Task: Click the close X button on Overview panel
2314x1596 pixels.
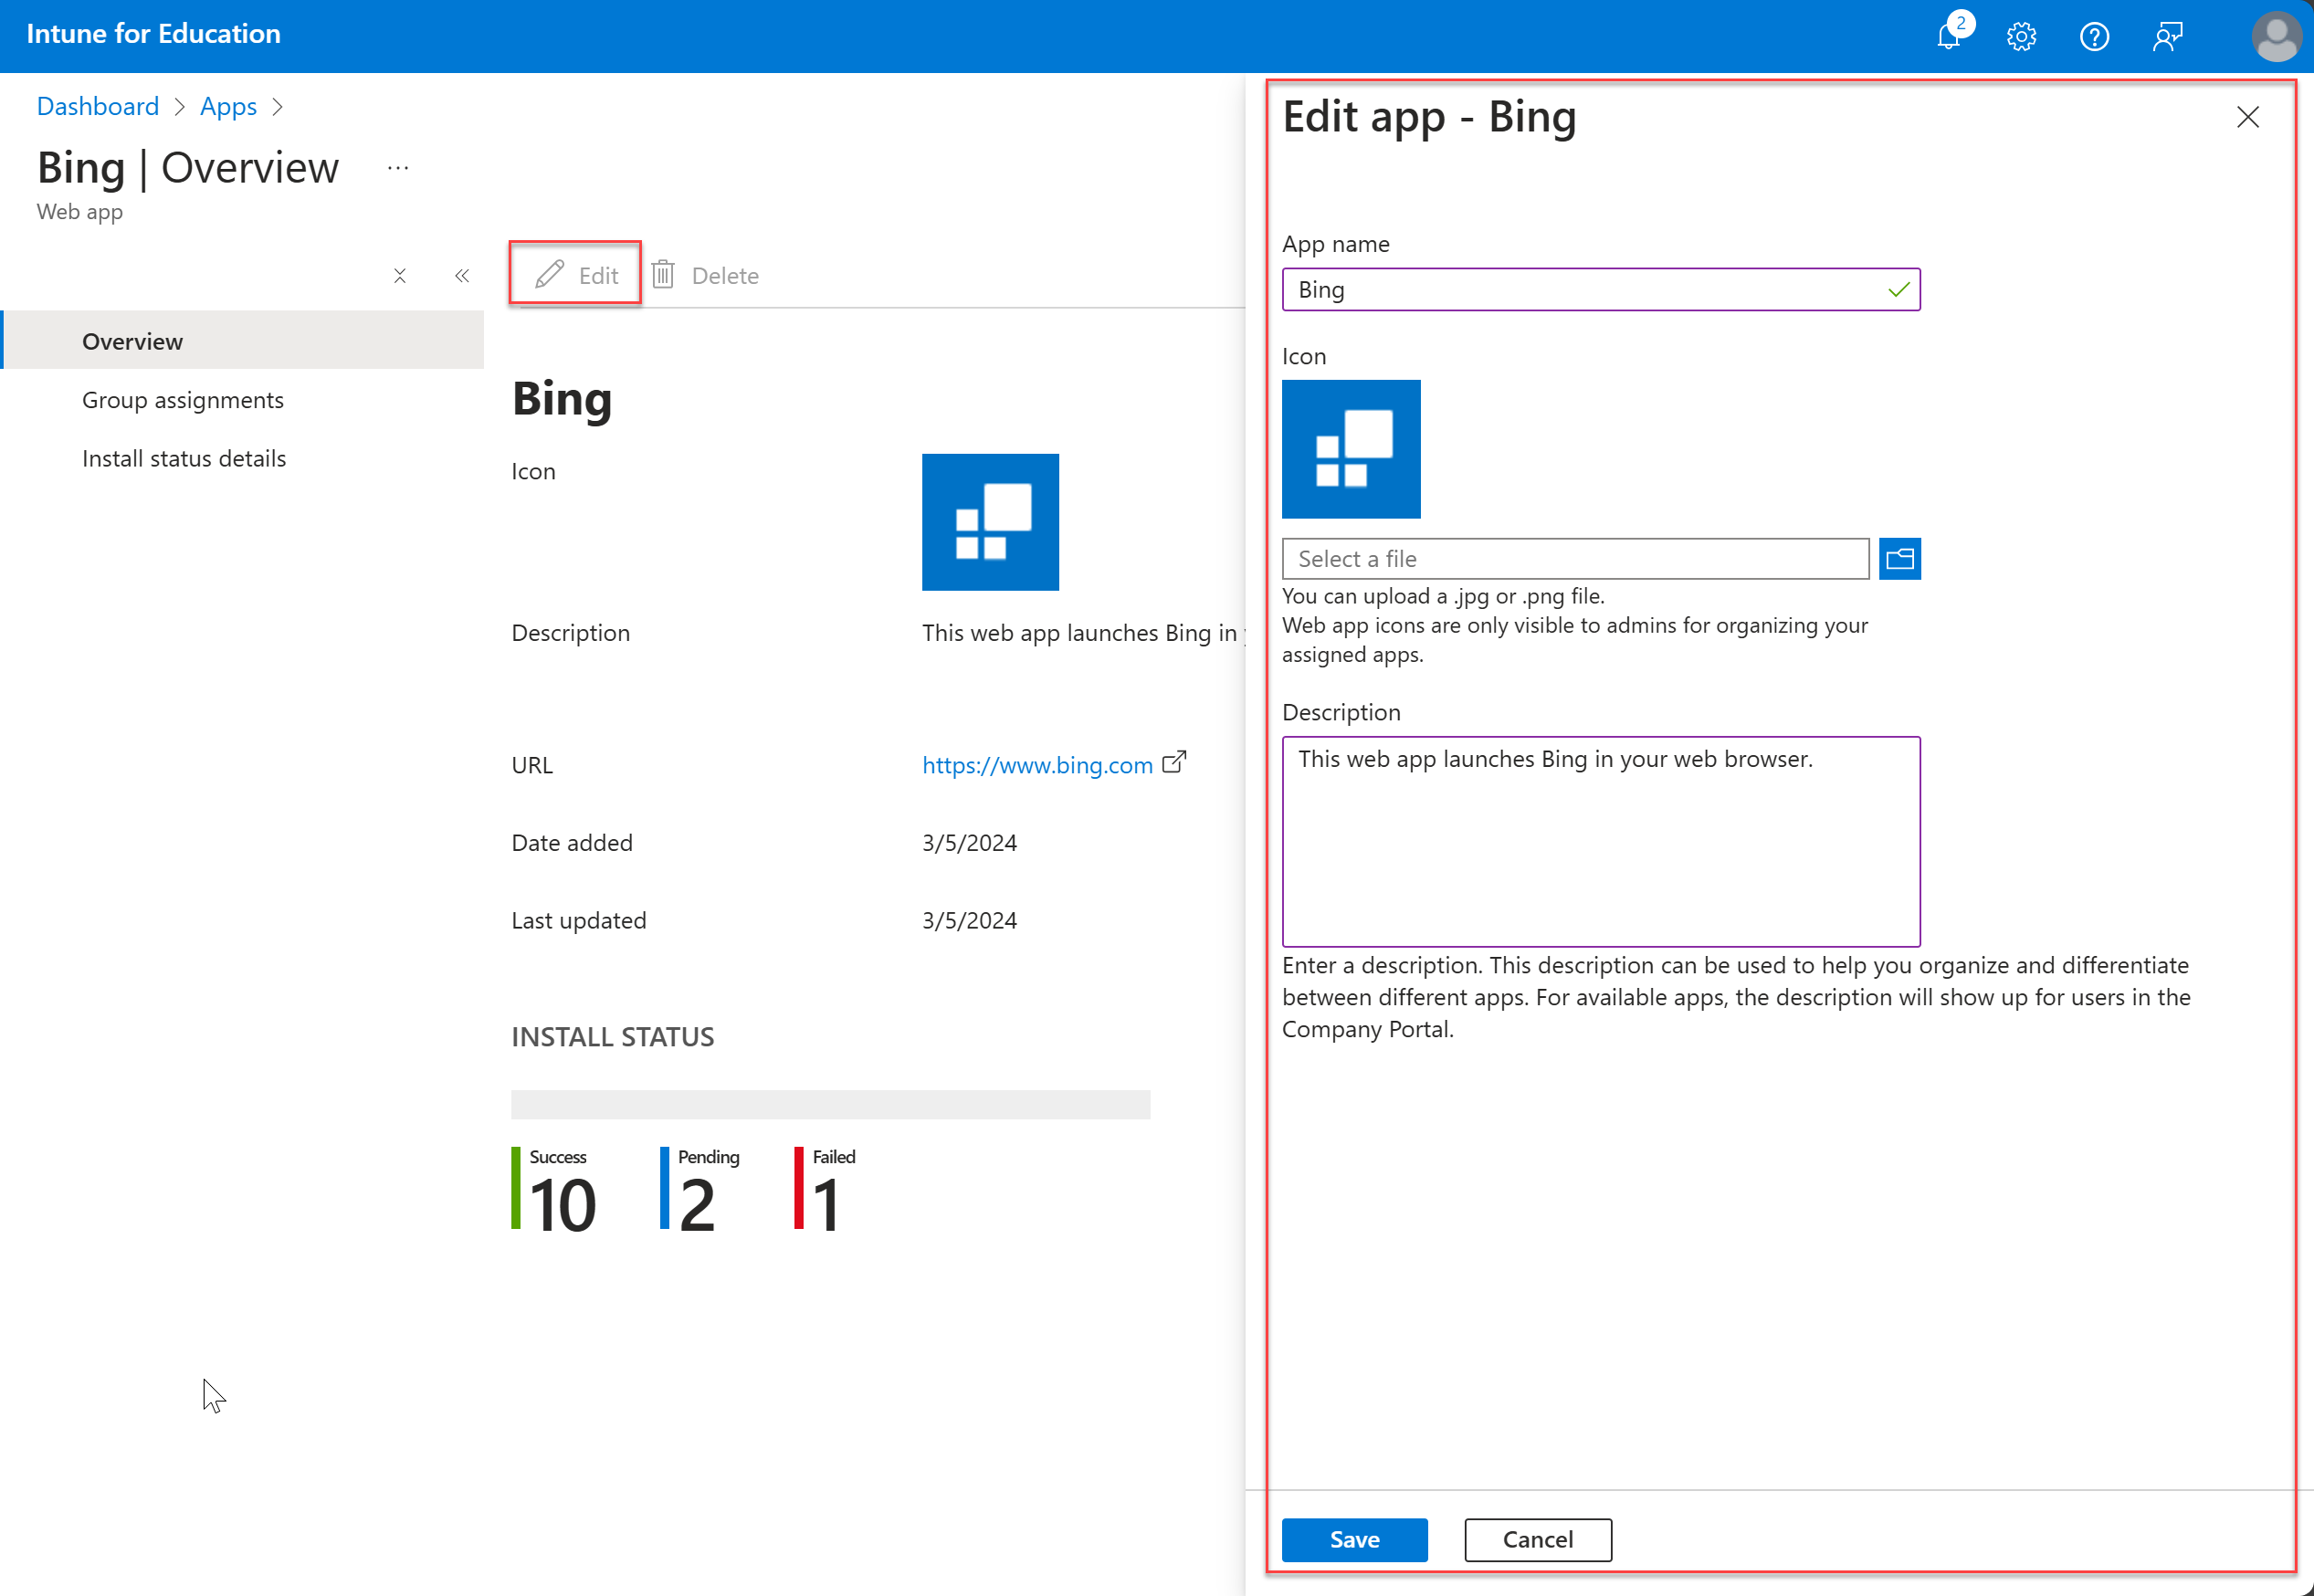Action: (x=399, y=276)
